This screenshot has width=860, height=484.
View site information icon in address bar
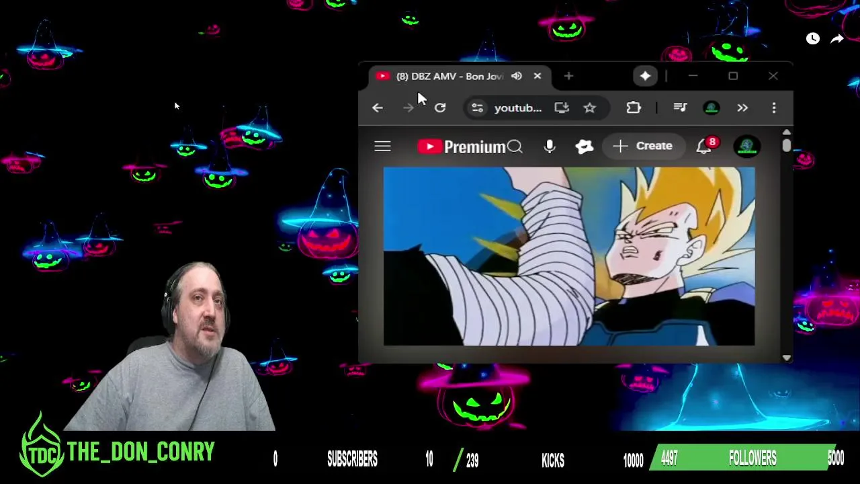[477, 108]
